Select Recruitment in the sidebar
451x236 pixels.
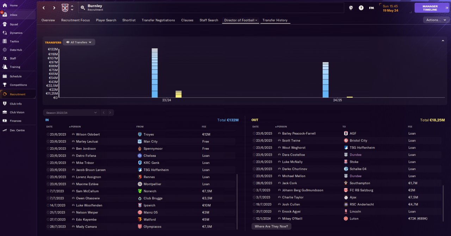pyautogui.click(x=18, y=94)
